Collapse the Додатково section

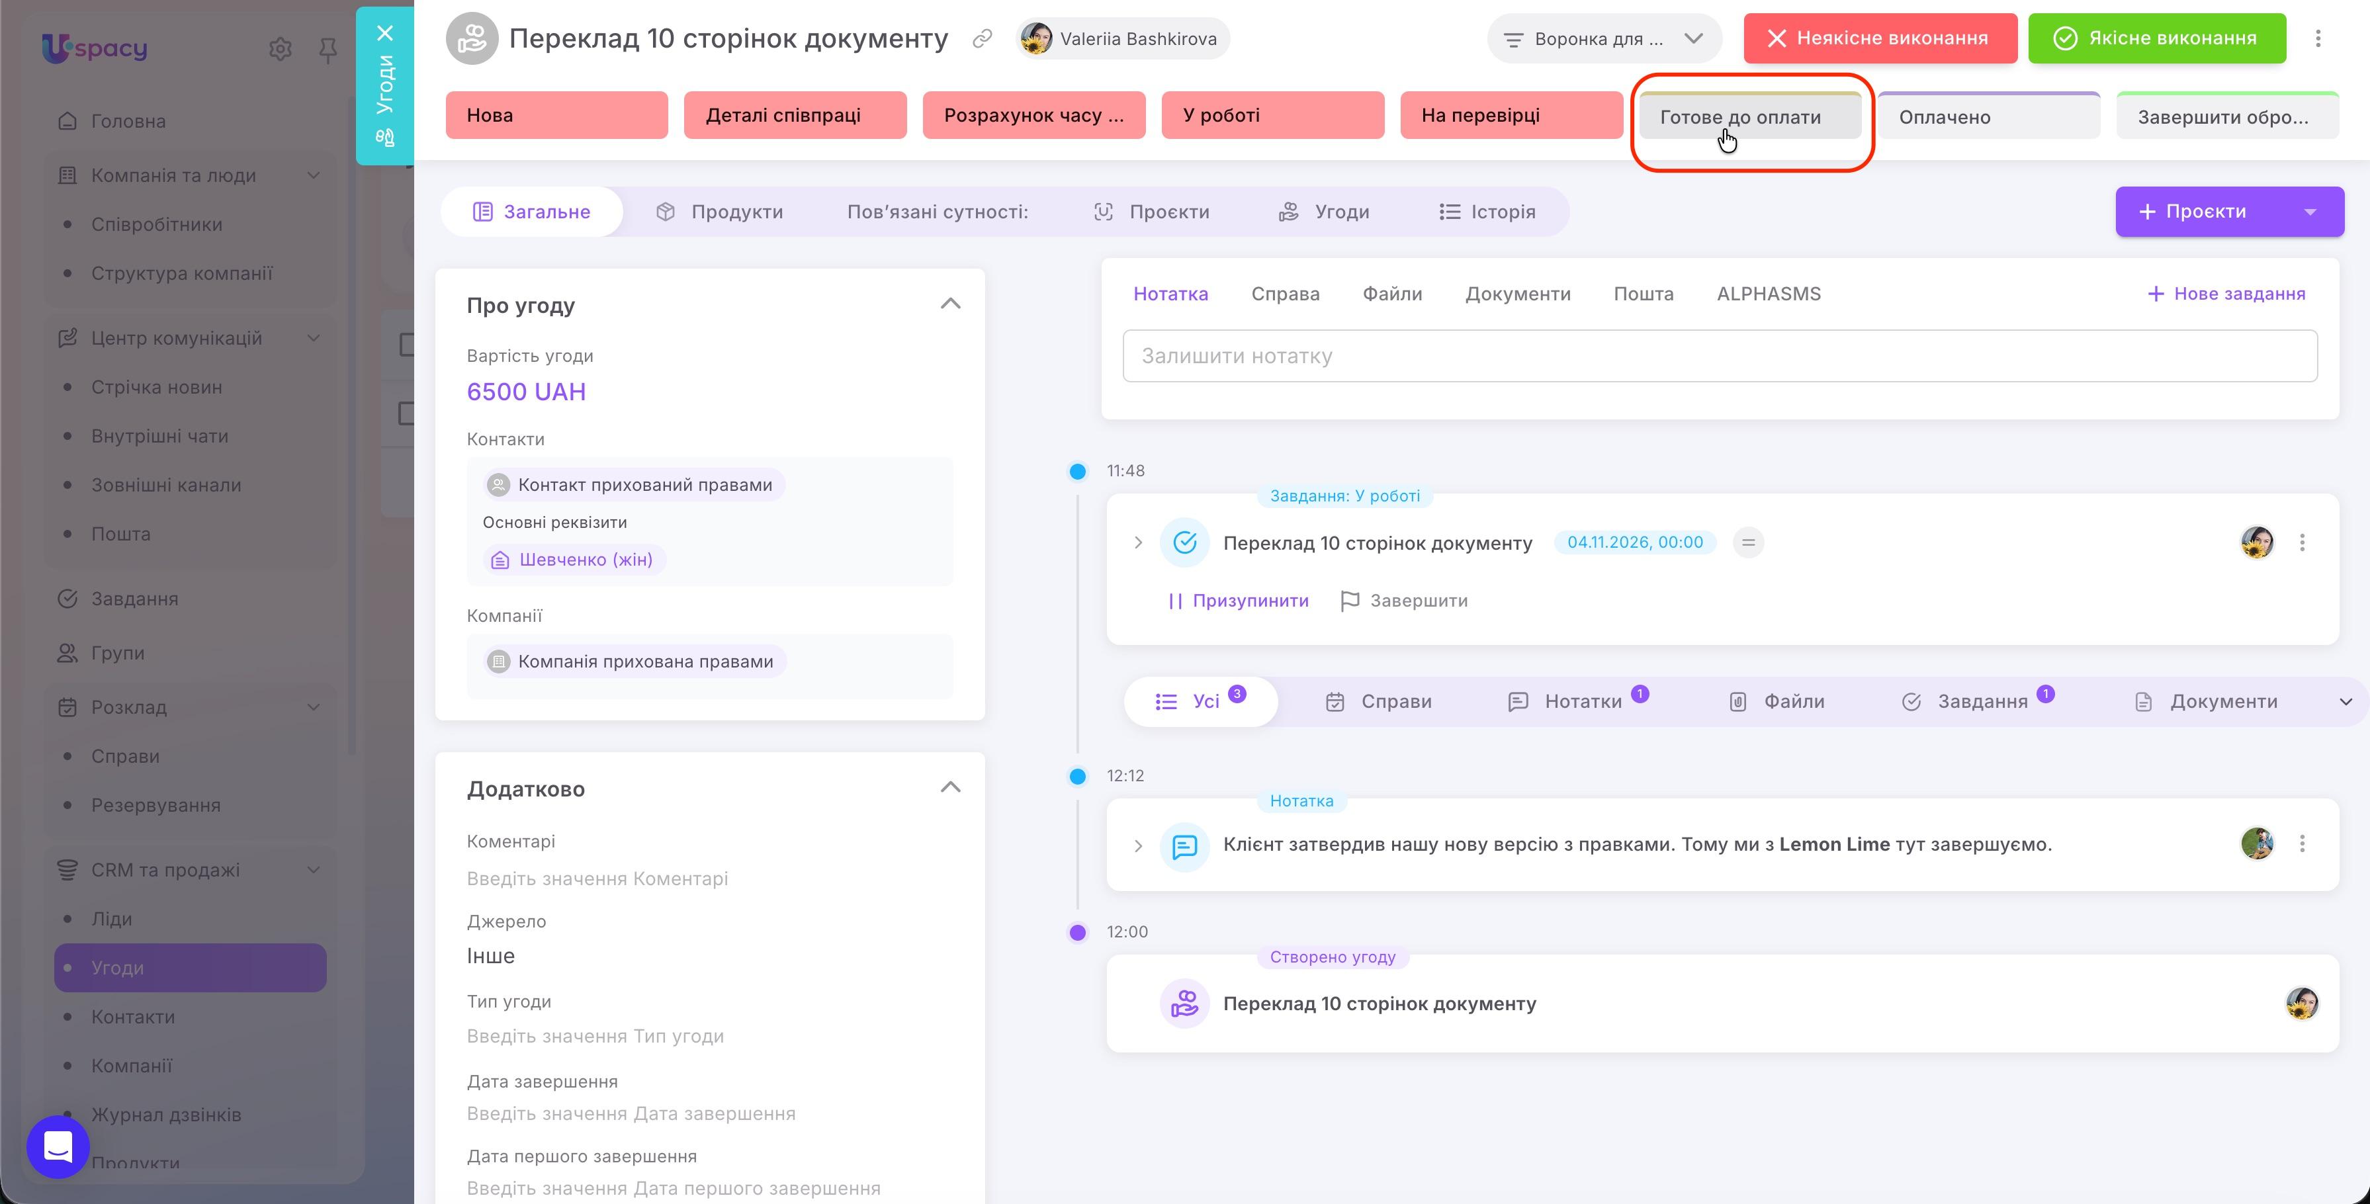950,787
